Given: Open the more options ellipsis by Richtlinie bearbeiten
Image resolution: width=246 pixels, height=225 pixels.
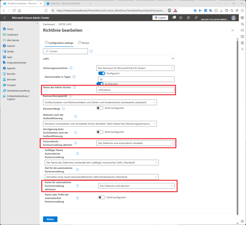Looking at the screenshot, I should tap(88, 30).
